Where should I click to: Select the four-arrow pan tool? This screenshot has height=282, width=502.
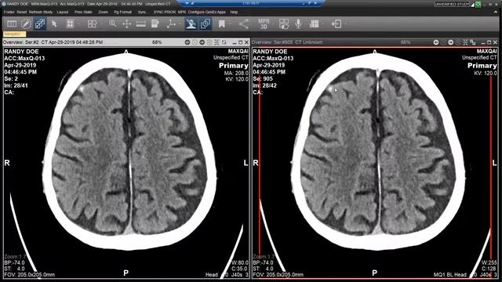127,24
